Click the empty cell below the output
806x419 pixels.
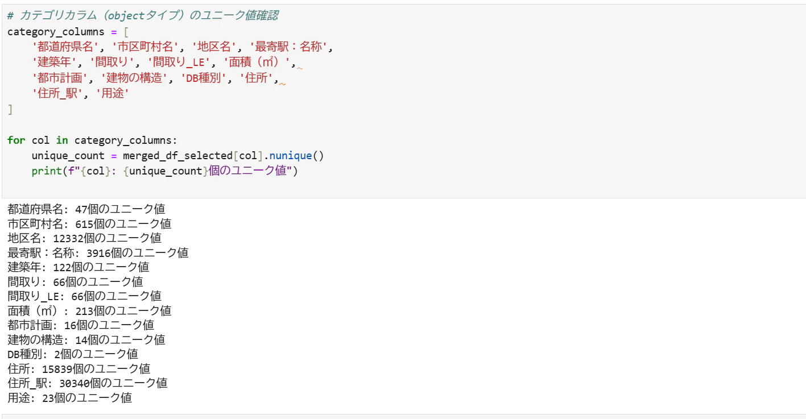pos(404,416)
